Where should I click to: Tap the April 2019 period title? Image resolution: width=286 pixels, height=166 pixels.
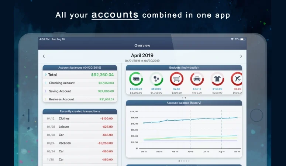point(142,55)
